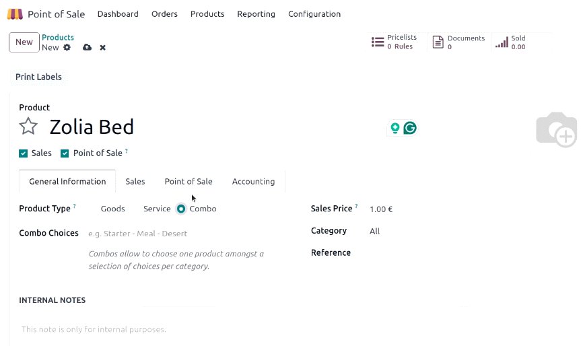The image size is (581, 346).
Task: Open the gear actions menu
Action: click(x=67, y=47)
